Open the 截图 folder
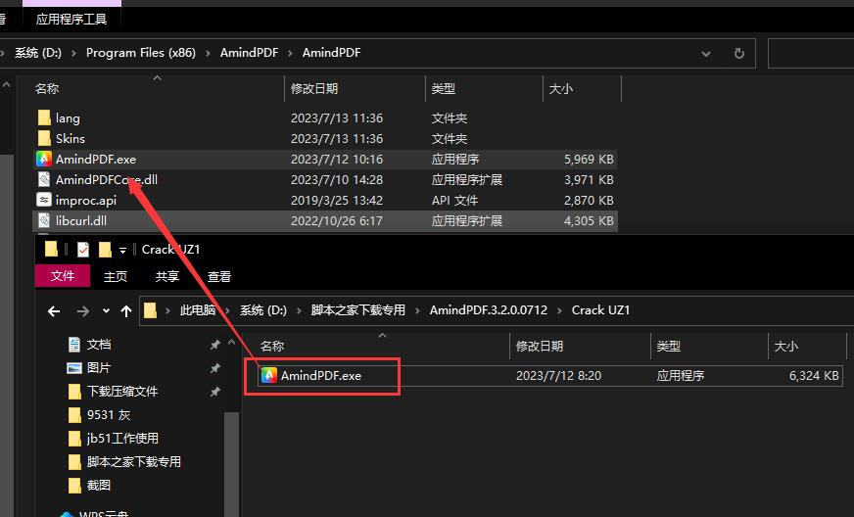 pos(99,485)
